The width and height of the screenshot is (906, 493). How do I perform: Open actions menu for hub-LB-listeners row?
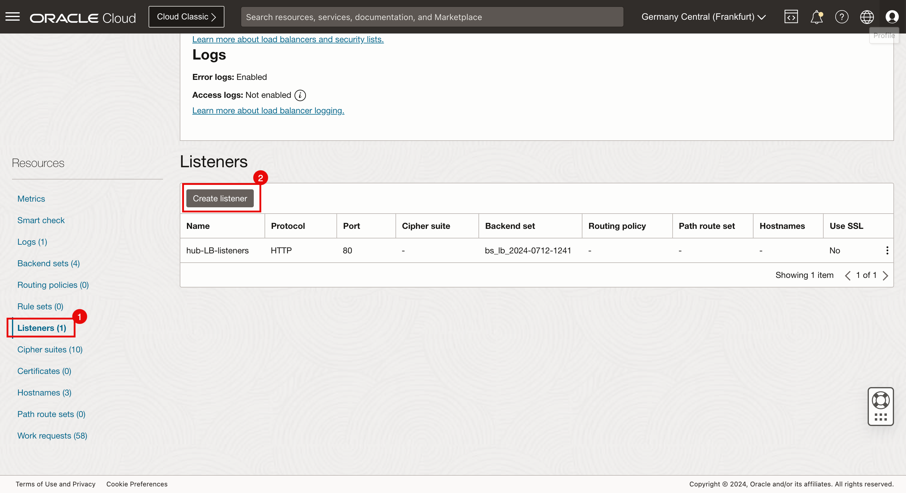(887, 250)
